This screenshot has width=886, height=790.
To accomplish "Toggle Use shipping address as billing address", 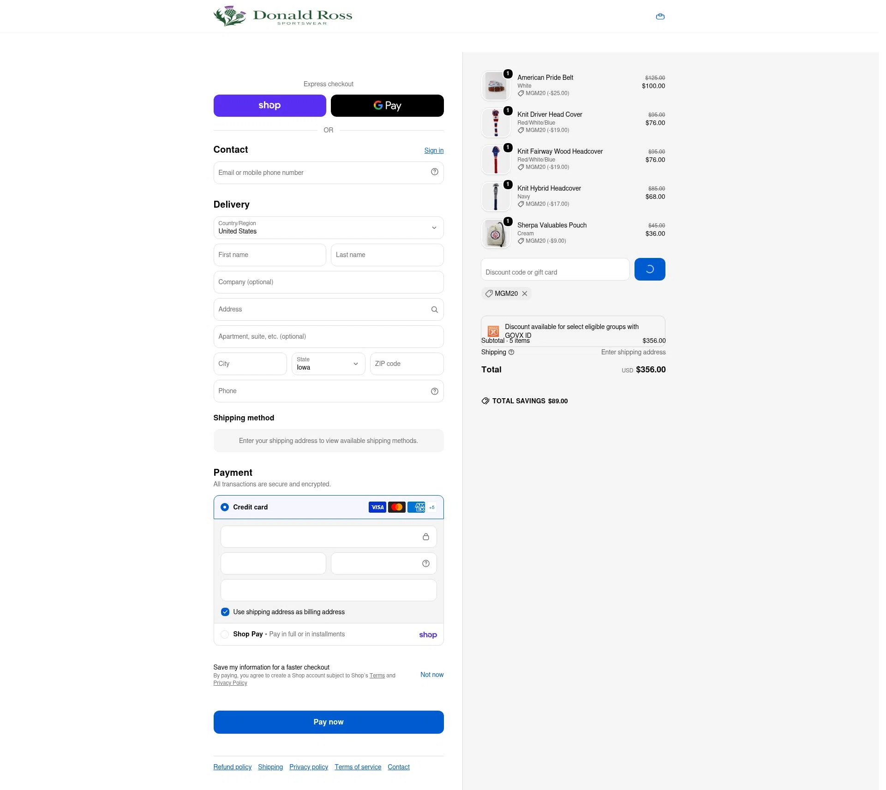I will click(225, 612).
